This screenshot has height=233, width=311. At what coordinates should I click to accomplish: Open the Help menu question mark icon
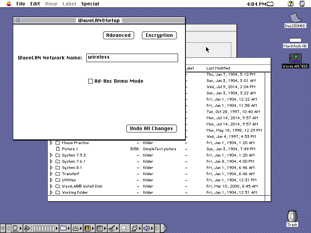coord(290,3)
